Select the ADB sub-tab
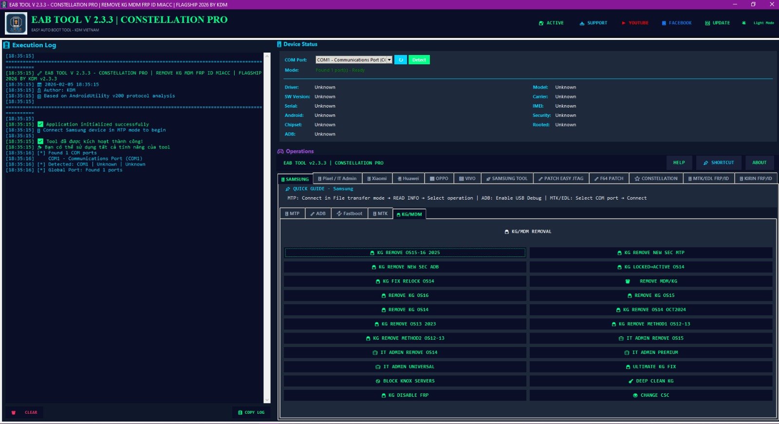Viewport: 779px width, 424px height. (x=318, y=214)
